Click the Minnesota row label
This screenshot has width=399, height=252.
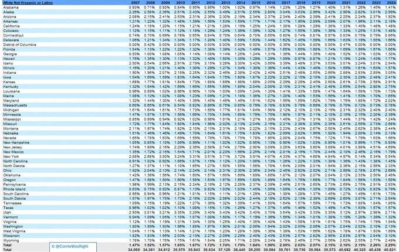coord(12,114)
